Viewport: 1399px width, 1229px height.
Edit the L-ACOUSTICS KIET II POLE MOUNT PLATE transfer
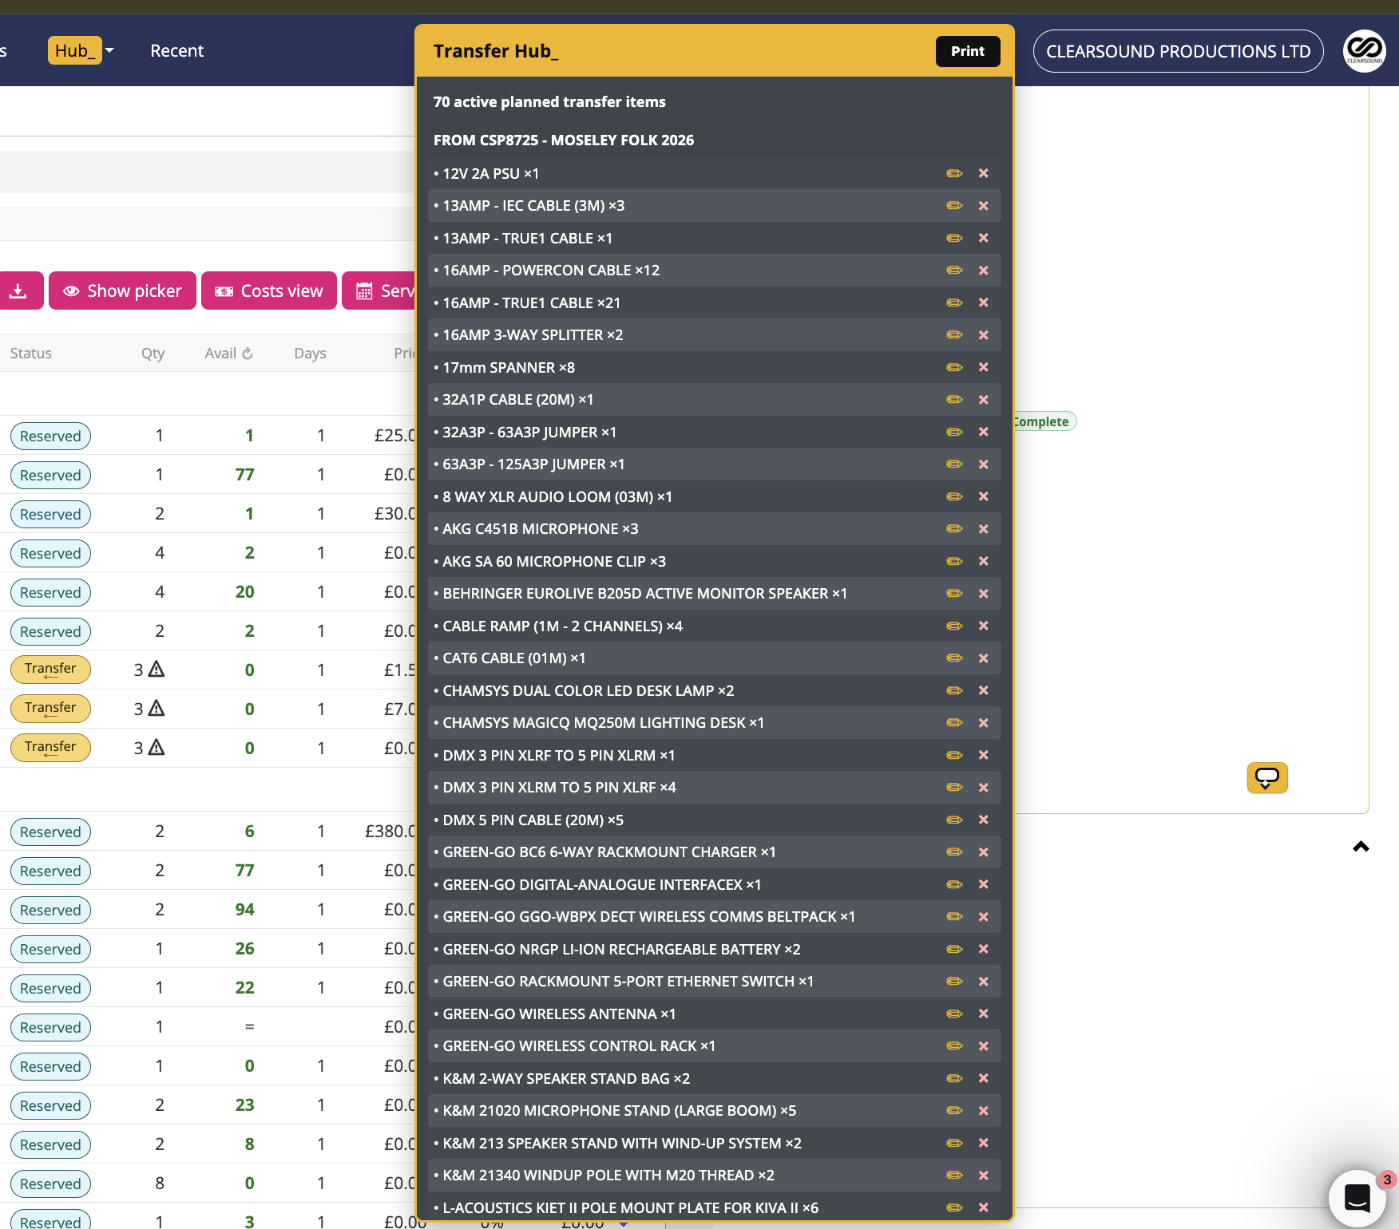click(954, 1207)
